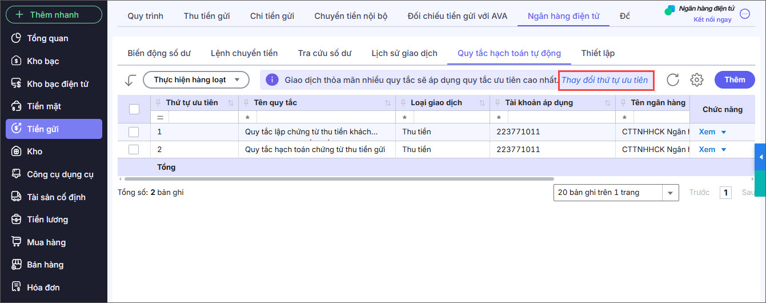This screenshot has height=303, width=766.
Task: Check the box for priority 2 rule
Action: pyautogui.click(x=134, y=150)
